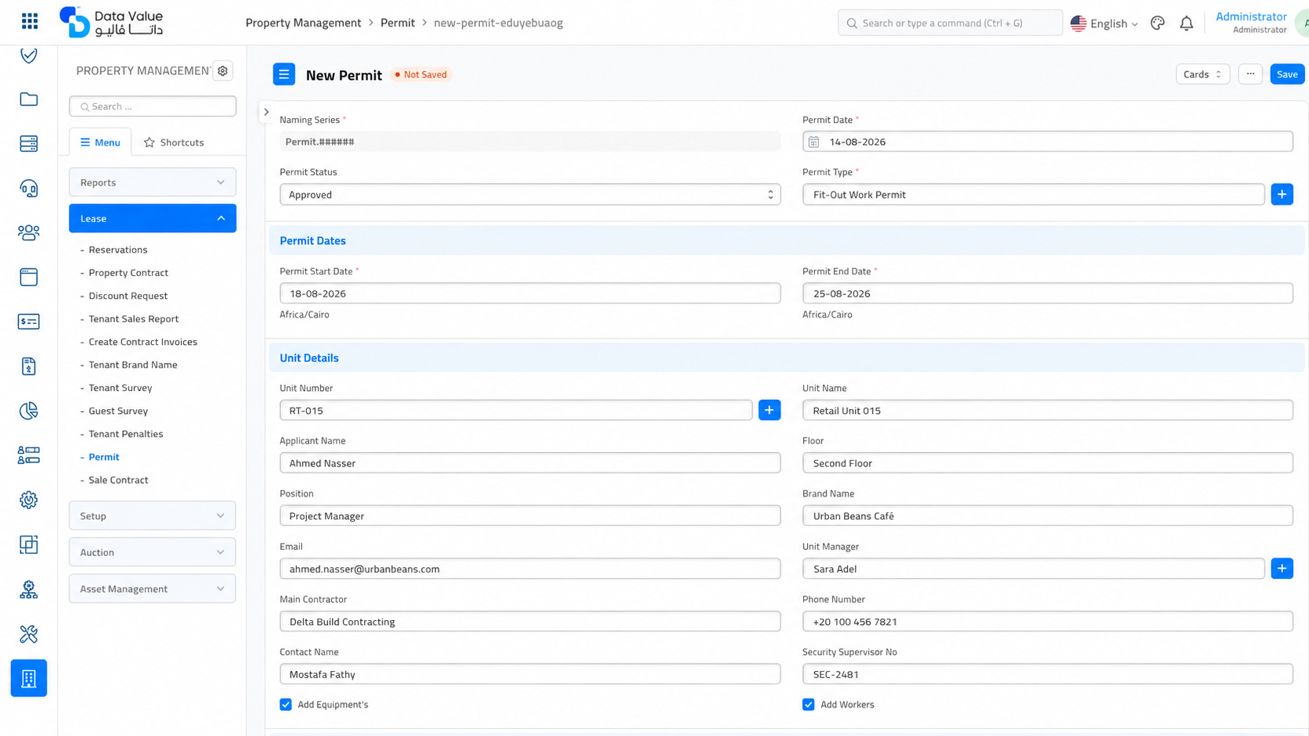Focus the global command search bar
This screenshot has width=1309, height=736.
(x=950, y=23)
